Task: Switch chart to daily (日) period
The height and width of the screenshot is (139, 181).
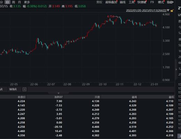Action: click(x=7, y=2)
